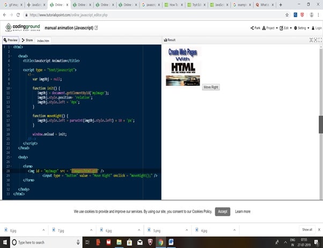The width and height of the screenshot is (323, 248).
Task: Bookmark this page with the star icon
Action: 287,15
